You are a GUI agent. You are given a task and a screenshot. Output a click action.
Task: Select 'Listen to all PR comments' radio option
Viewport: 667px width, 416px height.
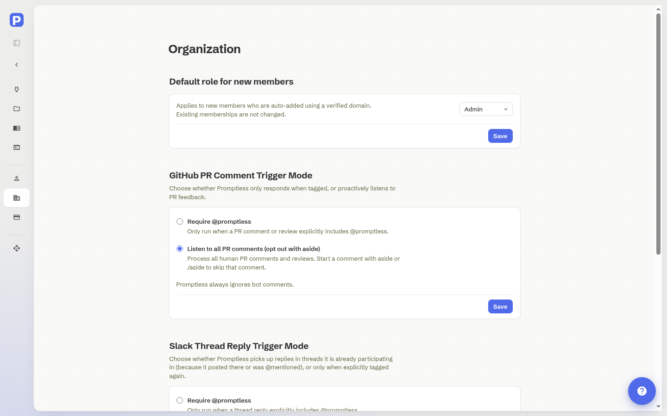coord(180,249)
